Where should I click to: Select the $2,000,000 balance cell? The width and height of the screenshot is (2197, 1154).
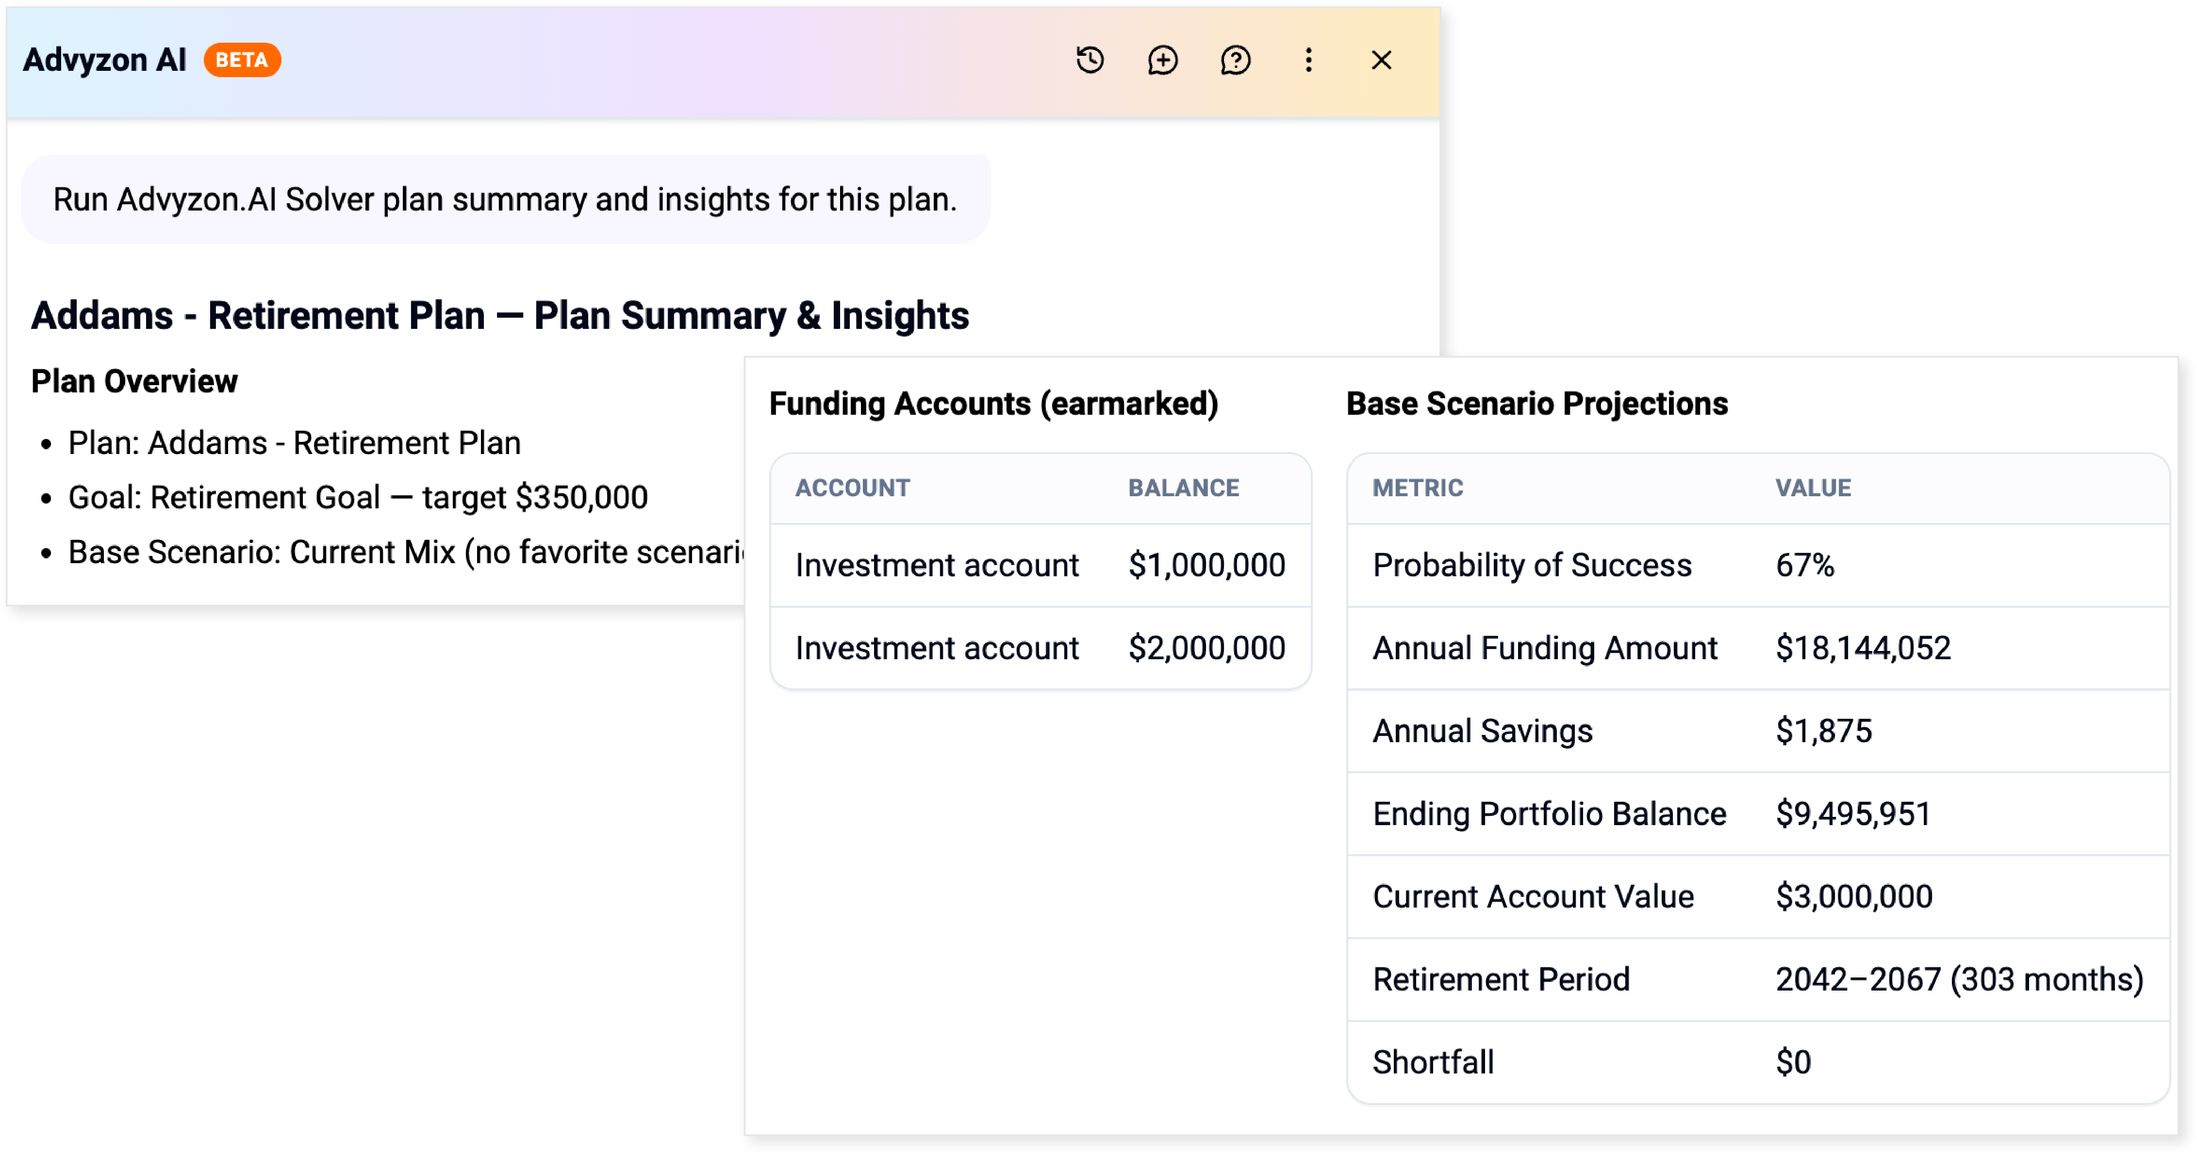(1207, 648)
